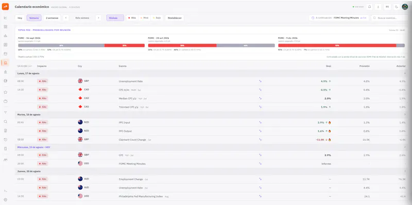Select the Semana range tab
412x205 pixels.
(34, 18)
